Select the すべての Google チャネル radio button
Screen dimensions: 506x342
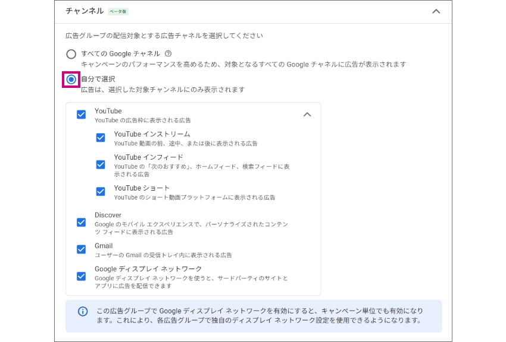pyautogui.click(x=71, y=54)
